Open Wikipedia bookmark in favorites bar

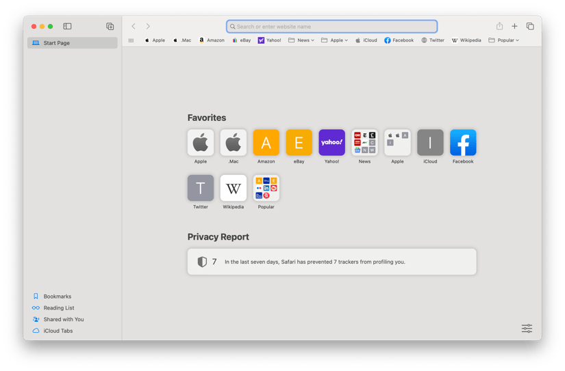point(466,40)
